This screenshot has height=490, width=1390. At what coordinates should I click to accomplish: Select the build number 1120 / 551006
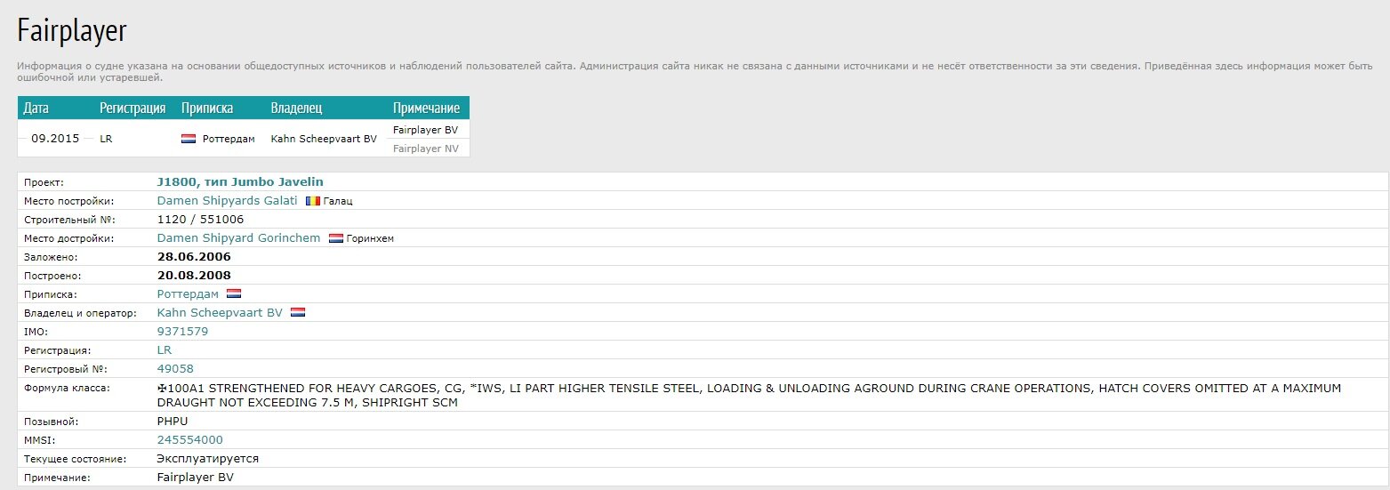pos(200,220)
